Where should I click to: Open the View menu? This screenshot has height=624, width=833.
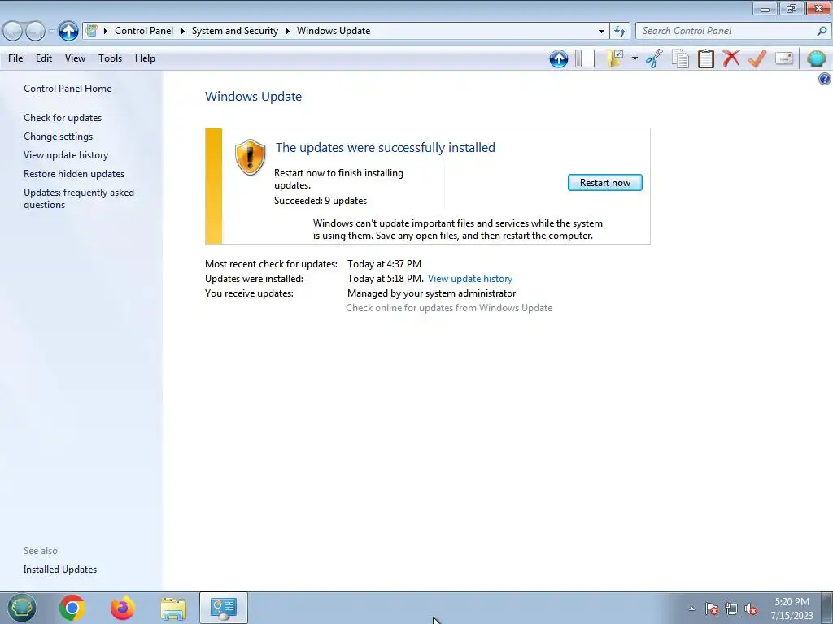coord(75,58)
